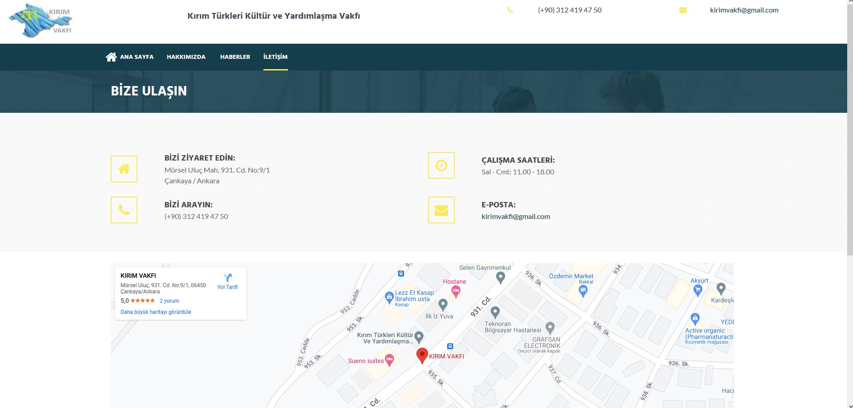
Task: Click the '931. Cd.' street label on map
Action: click(481, 306)
